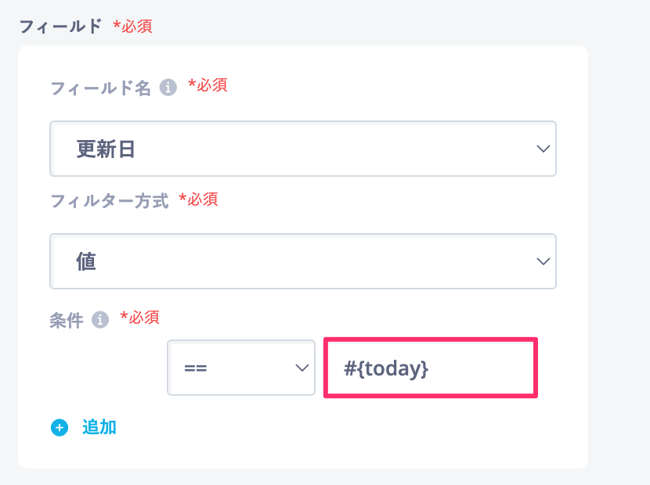
Task: Click 必須 marker beside フィールド heading
Action: click(132, 27)
